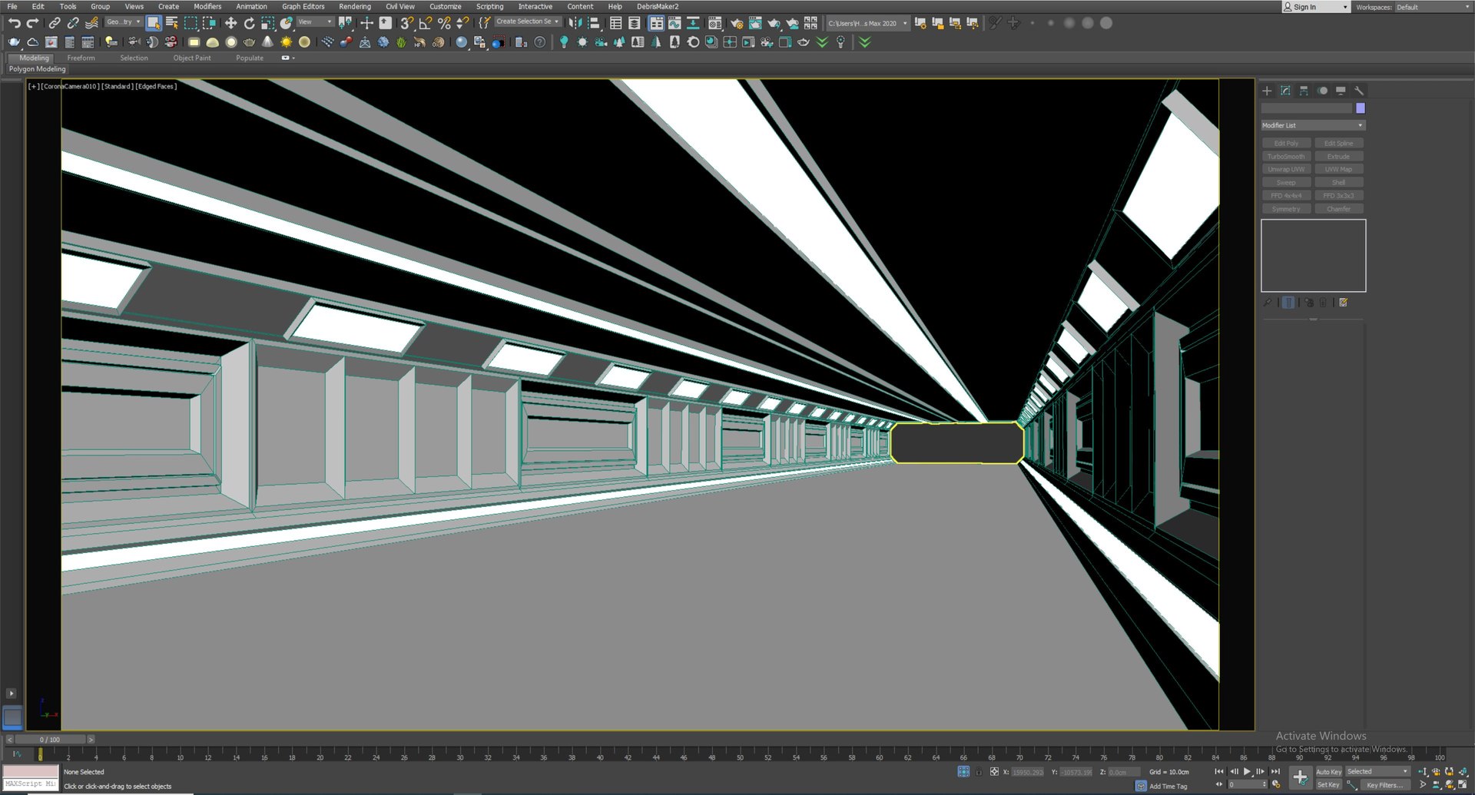Image resolution: width=1475 pixels, height=795 pixels.
Task: Open the View reference coordinate dropdown
Action: (x=315, y=22)
